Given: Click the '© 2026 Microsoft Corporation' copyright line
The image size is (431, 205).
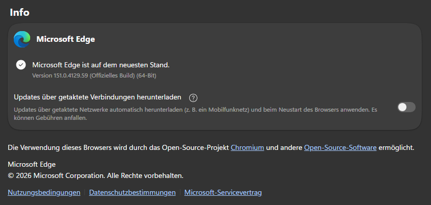Looking at the screenshot, I should [96, 175].
